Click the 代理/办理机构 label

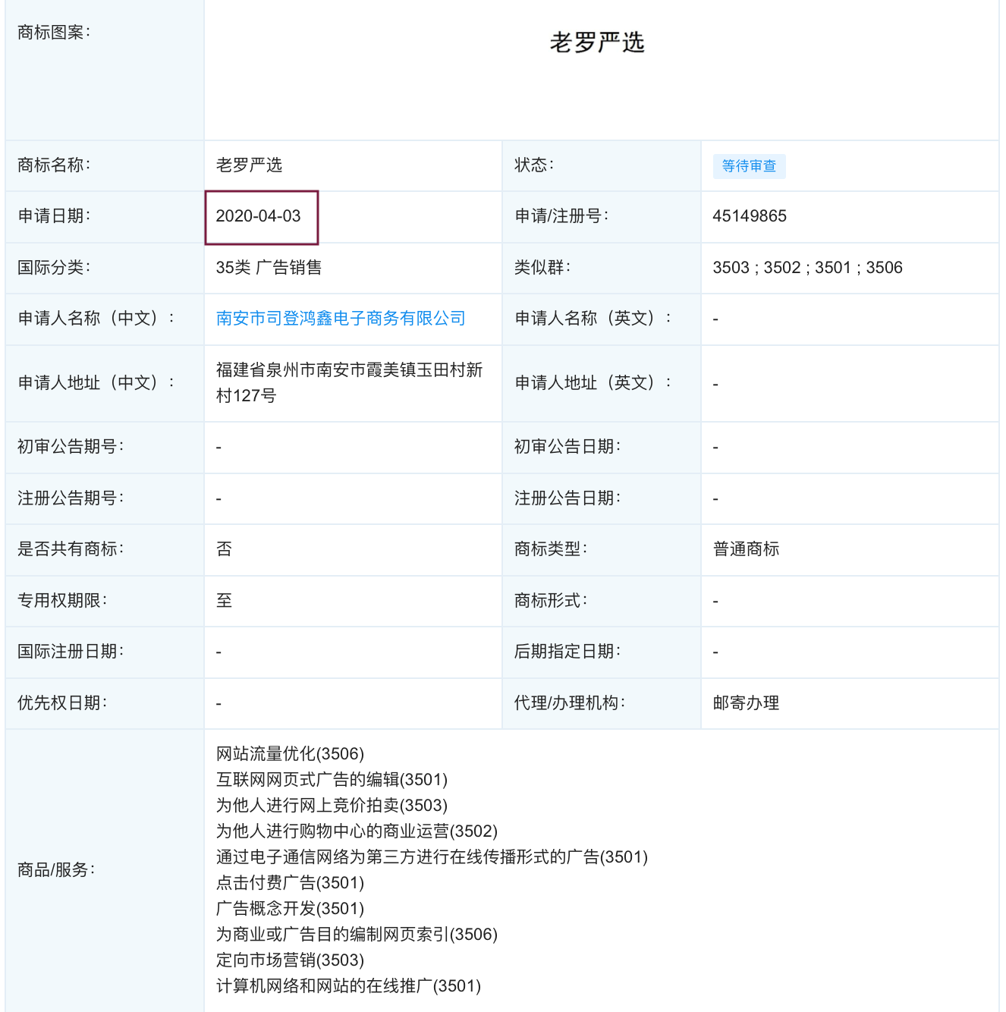(570, 703)
